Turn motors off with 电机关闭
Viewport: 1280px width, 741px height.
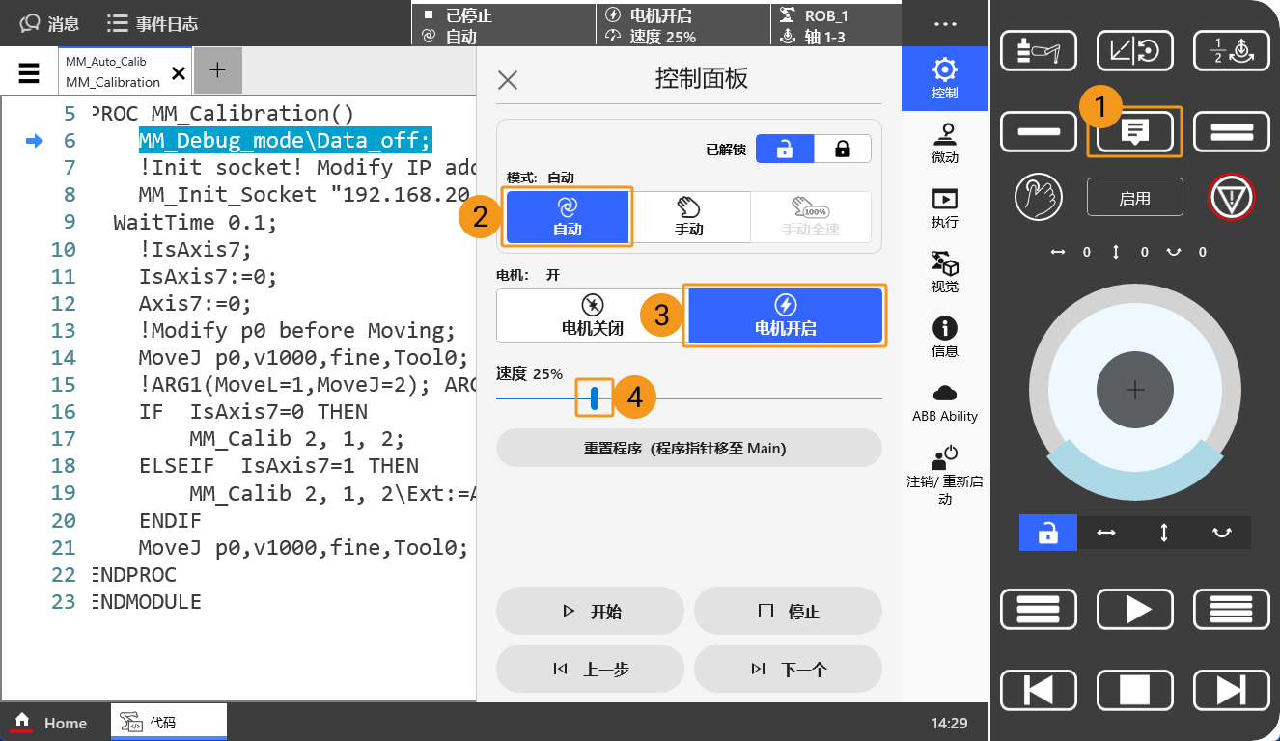[x=592, y=316]
